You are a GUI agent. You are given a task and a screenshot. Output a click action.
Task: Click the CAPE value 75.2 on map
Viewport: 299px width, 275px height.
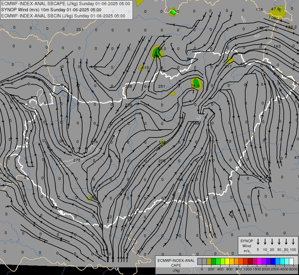[x=195, y=86]
